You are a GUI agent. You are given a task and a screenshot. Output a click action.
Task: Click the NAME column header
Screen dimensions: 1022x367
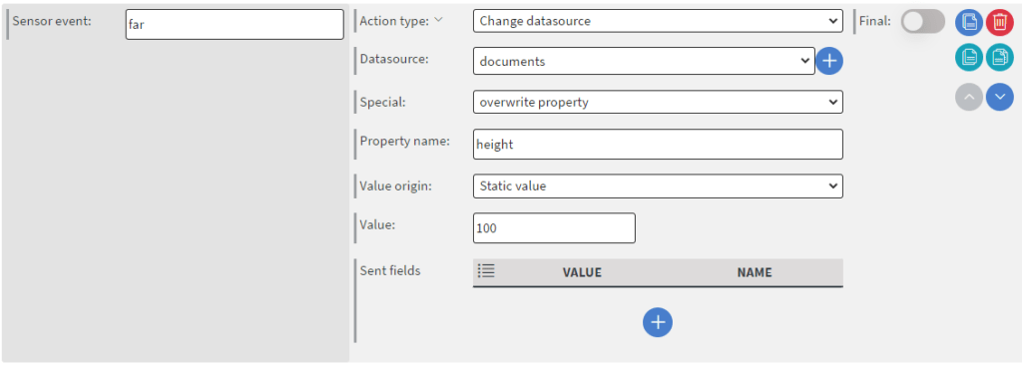(x=755, y=272)
